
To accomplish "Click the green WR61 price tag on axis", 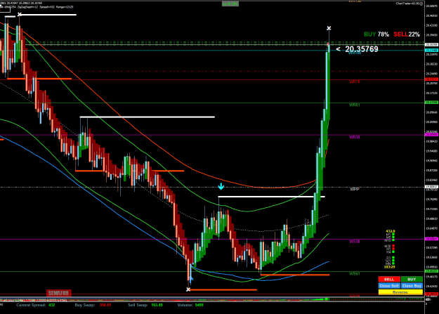I will point(431,103).
